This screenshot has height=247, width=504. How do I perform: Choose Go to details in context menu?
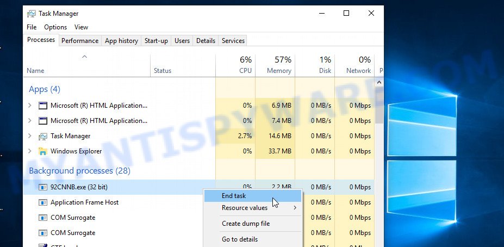[253, 239]
